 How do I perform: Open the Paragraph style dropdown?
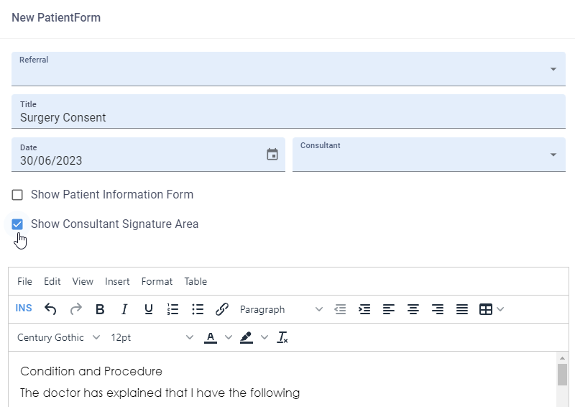[281, 309]
